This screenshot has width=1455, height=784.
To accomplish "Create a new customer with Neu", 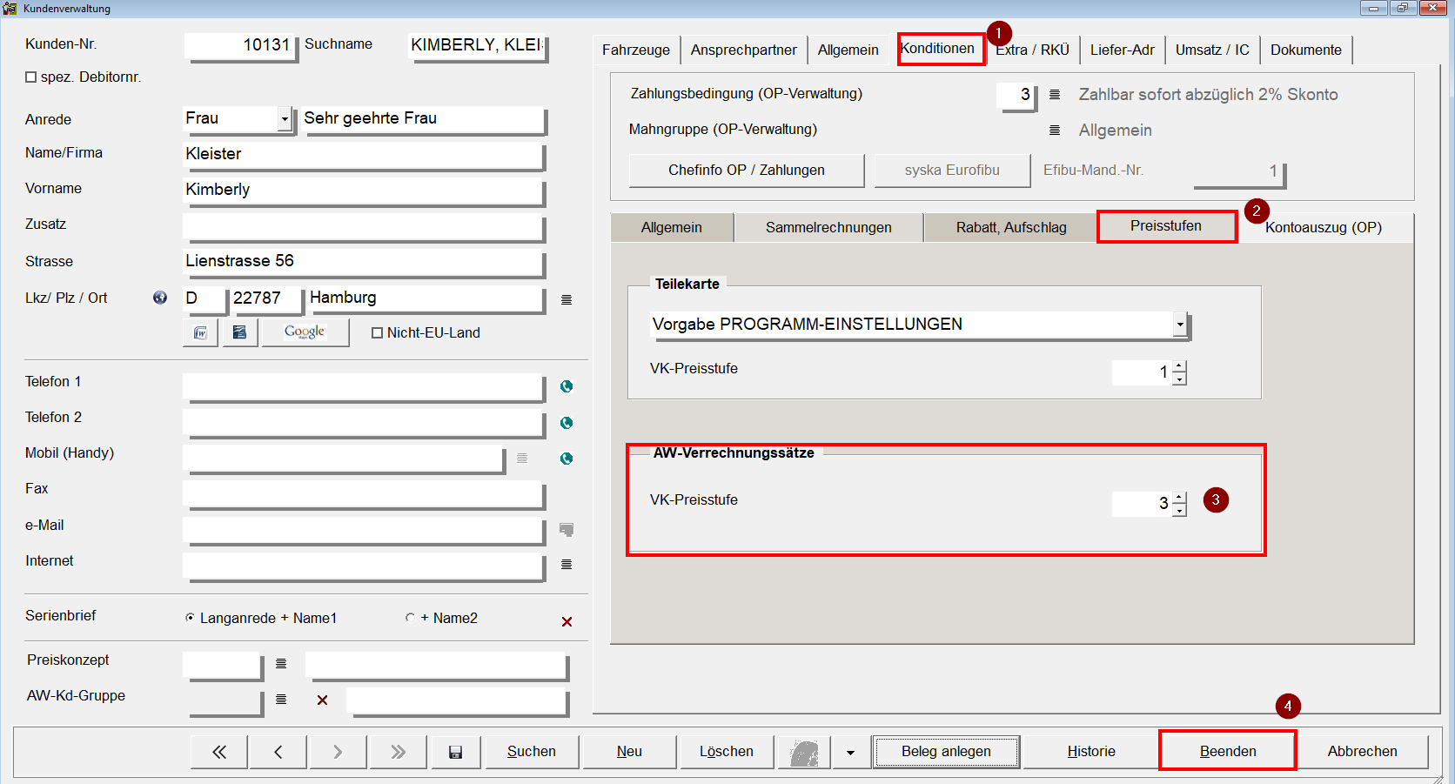I will pos(629,752).
